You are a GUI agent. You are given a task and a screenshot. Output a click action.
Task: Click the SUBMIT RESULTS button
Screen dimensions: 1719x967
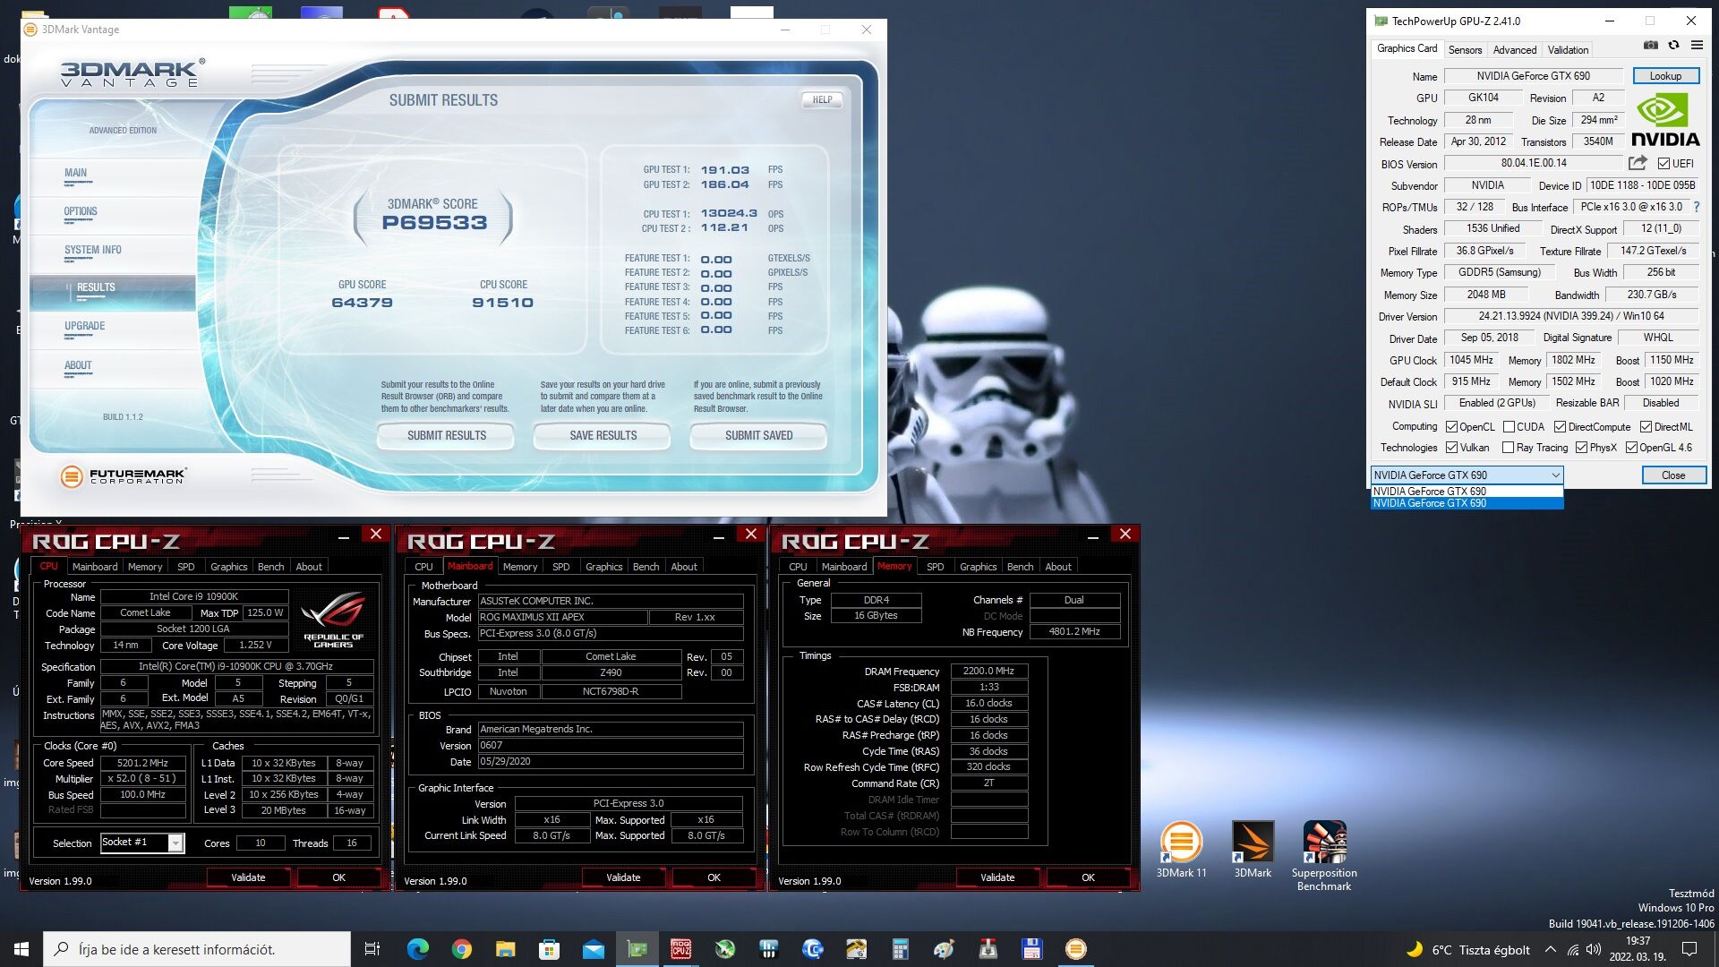[446, 436]
